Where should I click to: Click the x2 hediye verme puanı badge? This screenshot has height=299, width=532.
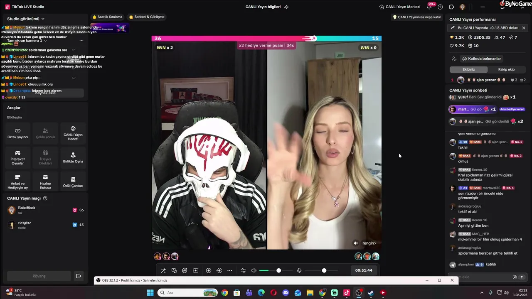[266, 45]
